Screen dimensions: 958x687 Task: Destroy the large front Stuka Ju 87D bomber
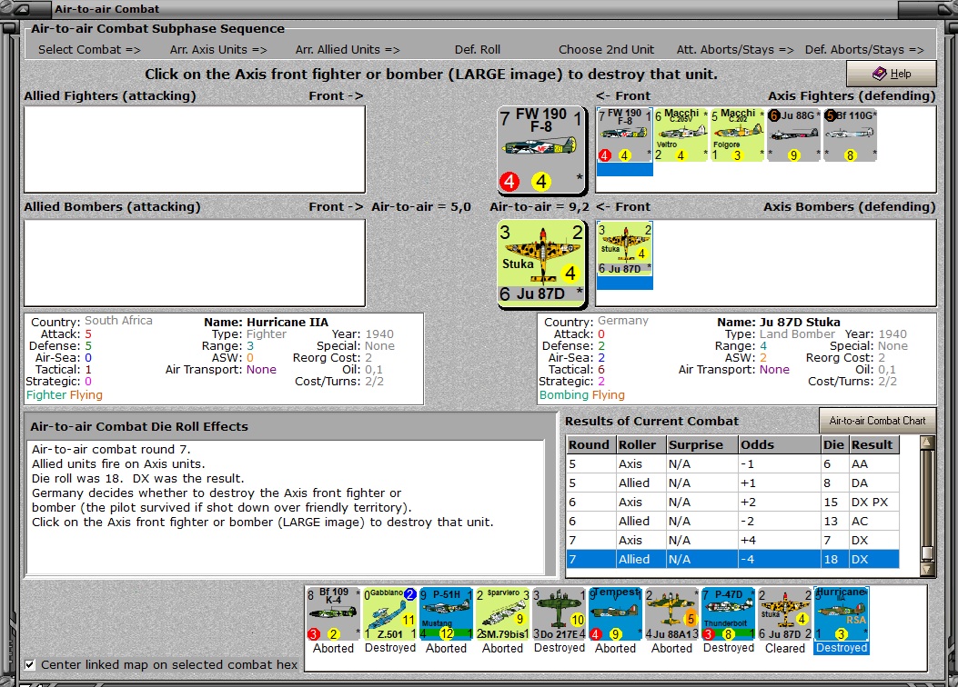coord(541,263)
